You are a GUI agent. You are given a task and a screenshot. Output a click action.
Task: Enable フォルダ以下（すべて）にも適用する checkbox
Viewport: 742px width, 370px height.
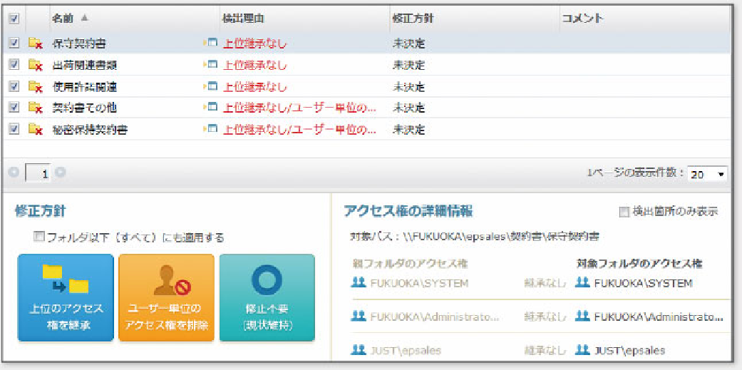tap(38, 237)
